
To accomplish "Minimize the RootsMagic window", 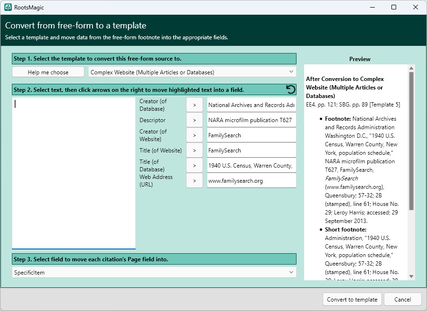I will [x=372, y=7].
